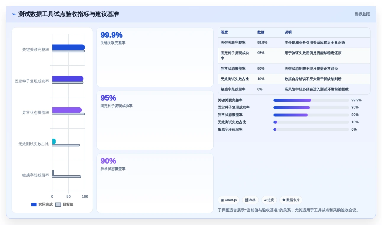The image size is (382, 225).
Task: Click the 目标差距 label in the header
Action: (362, 14)
